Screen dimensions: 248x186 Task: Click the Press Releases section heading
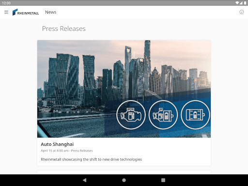[64, 29]
